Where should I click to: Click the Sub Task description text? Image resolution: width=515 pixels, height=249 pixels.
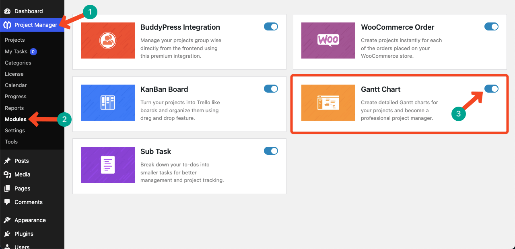click(x=182, y=172)
